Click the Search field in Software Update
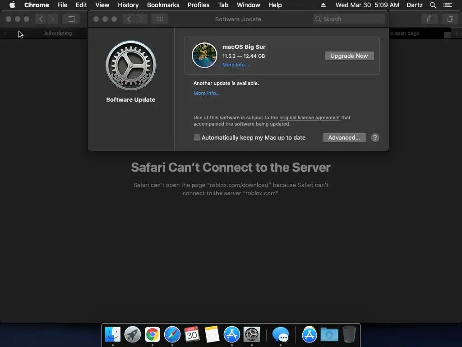This screenshot has width=462, height=347. click(349, 19)
